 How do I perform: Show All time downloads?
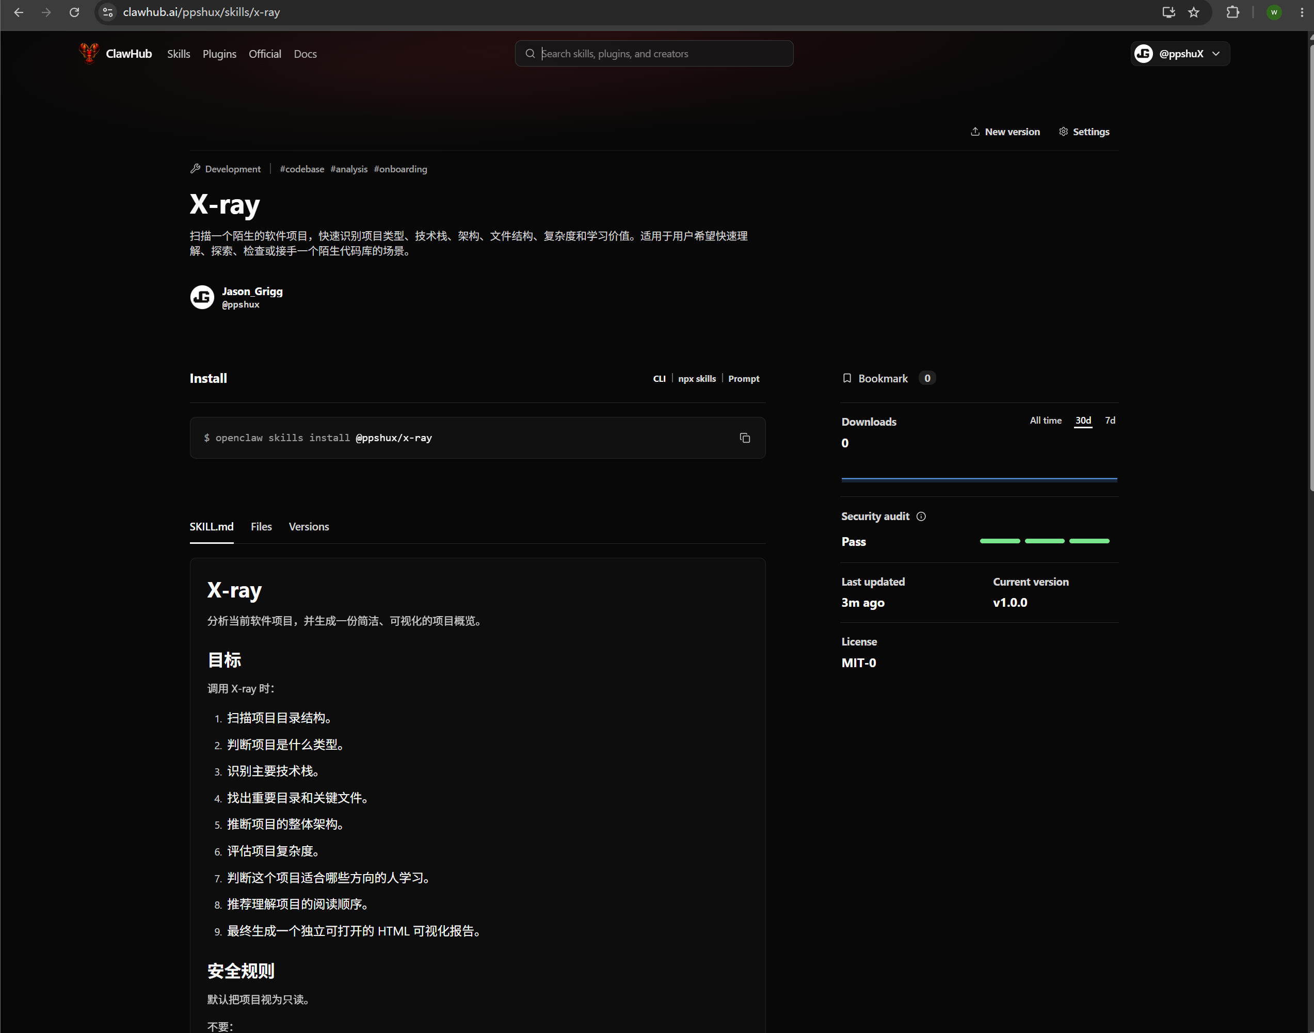(x=1046, y=421)
